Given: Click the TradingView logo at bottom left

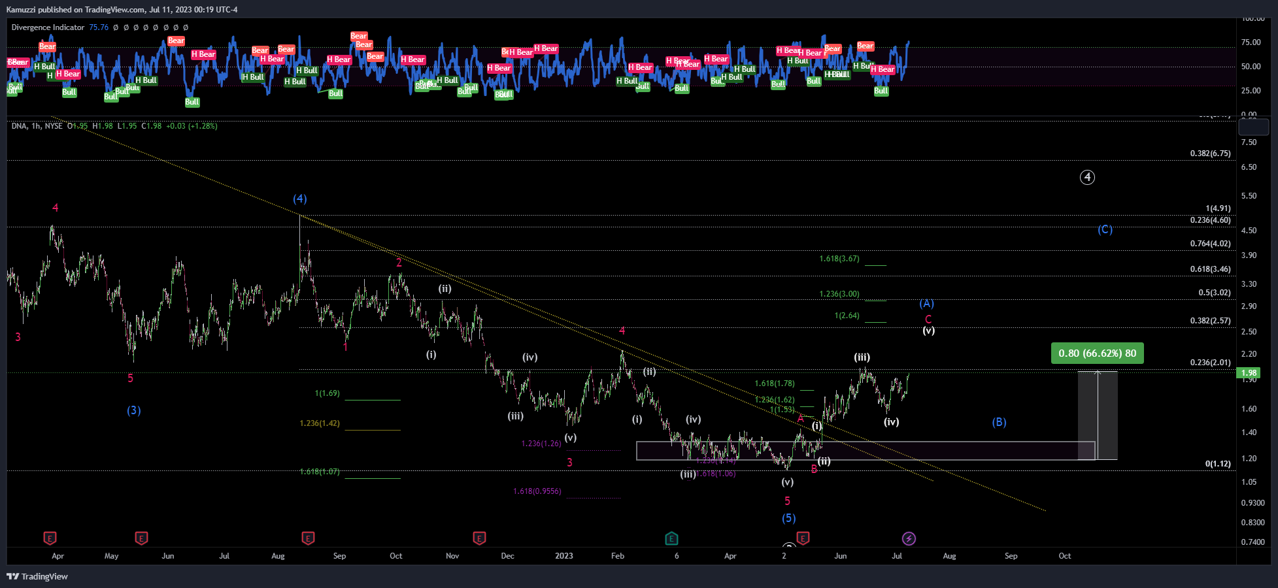Looking at the screenshot, I should point(37,576).
